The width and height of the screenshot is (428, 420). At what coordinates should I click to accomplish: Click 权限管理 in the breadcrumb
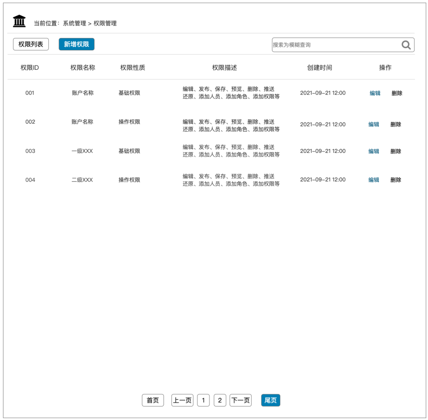click(x=105, y=23)
